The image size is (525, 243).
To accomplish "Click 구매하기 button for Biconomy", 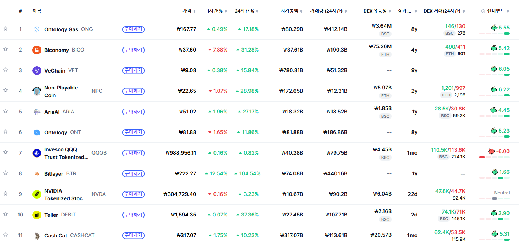I will (133, 50).
